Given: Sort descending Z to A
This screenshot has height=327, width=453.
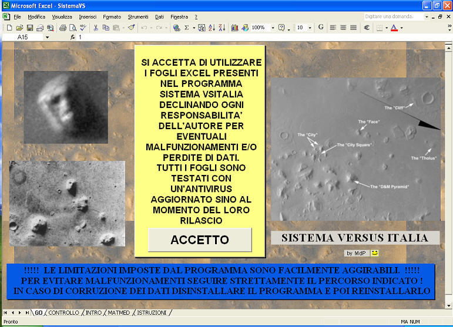Looking at the screenshot, I should [x=222, y=28].
